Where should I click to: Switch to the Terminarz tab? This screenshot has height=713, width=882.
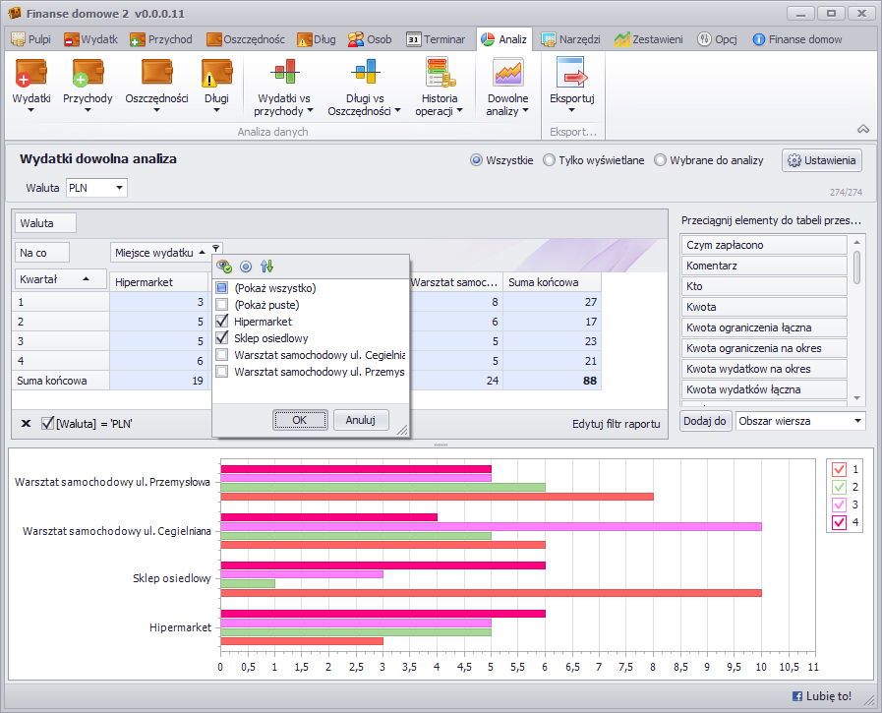(x=436, y=39)
